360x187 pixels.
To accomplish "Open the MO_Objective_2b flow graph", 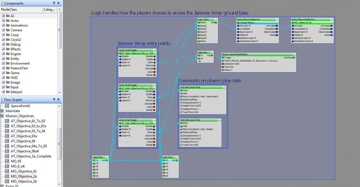I will pos(24,181).
